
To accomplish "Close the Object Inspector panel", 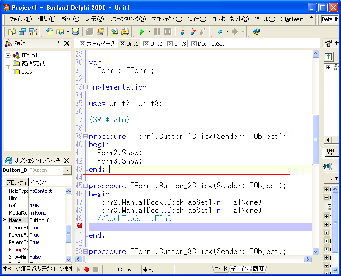I will [x=67, y=161].
